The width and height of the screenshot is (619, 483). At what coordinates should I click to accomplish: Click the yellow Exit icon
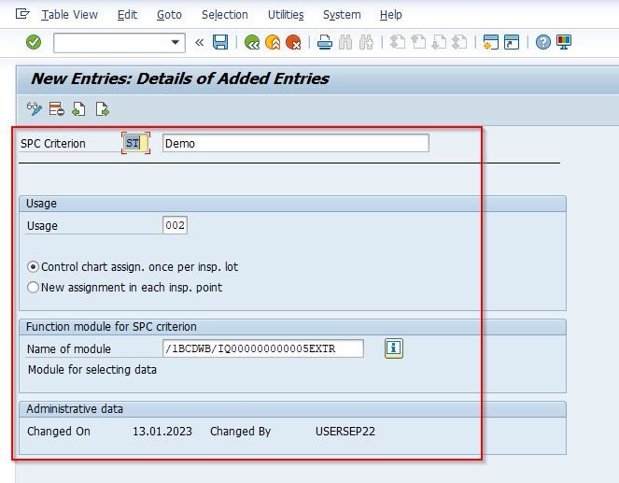(x=273, y=42)
